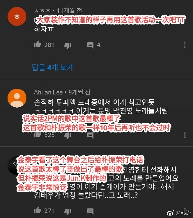Like the comment with 981 likes
This screenshot has width=193, height=218.
tap(37, 44)
